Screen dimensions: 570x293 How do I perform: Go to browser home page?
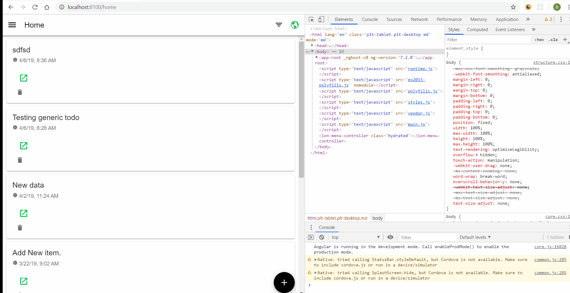[47, 7]
